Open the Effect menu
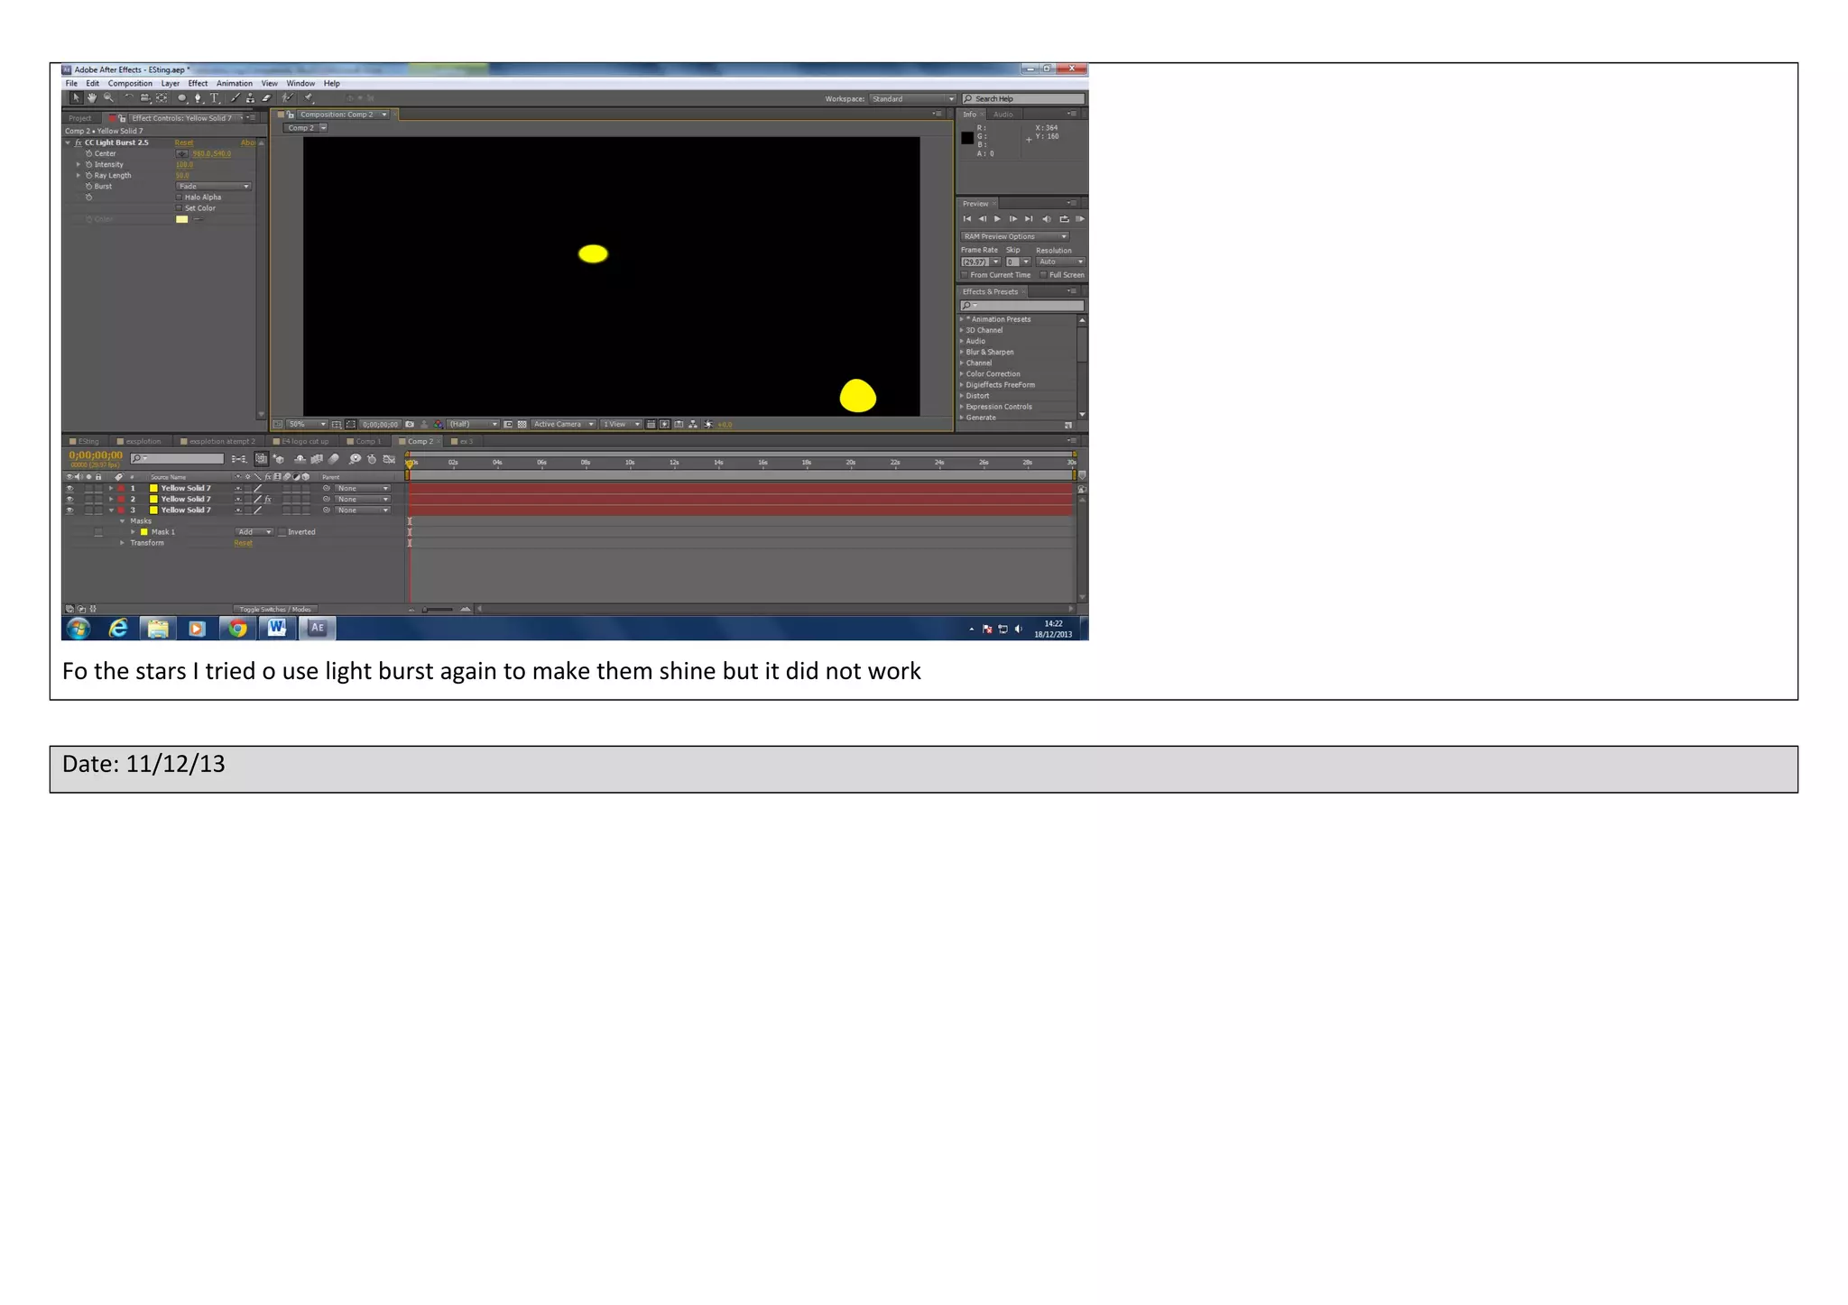The height and width of the screenshot is (1305, 1848). pos(198,83)
